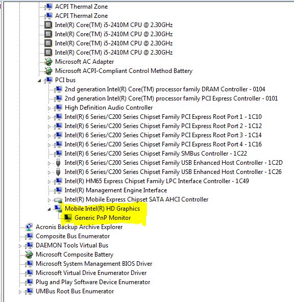Click the last i5-2410M CPU chip icon
Viewport: 294px width, 302px height.
(x=48, y=53)
